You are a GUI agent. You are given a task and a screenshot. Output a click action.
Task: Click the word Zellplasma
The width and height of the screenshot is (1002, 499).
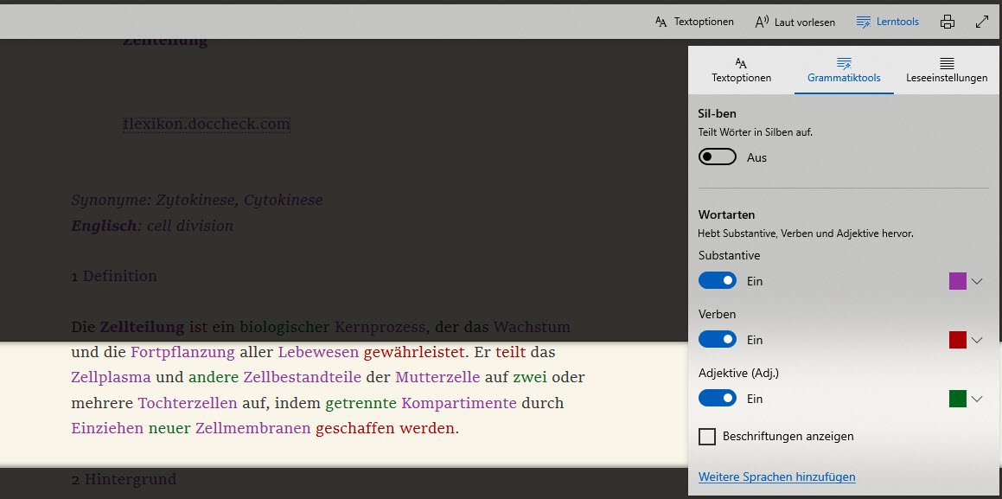click(112, 378)
